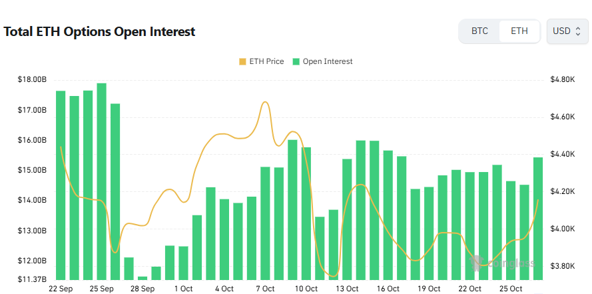Open the USD currency dropdown
This screenshot has height=294, width=592.
click(566, 31)
